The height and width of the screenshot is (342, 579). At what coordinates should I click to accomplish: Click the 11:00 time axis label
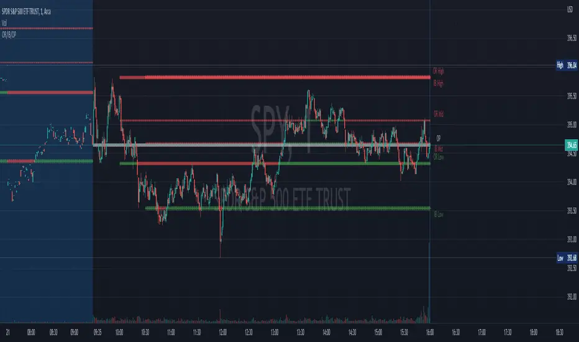click(x=171, y=333)
